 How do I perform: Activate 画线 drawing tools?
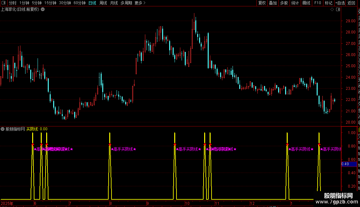[306, 3]
